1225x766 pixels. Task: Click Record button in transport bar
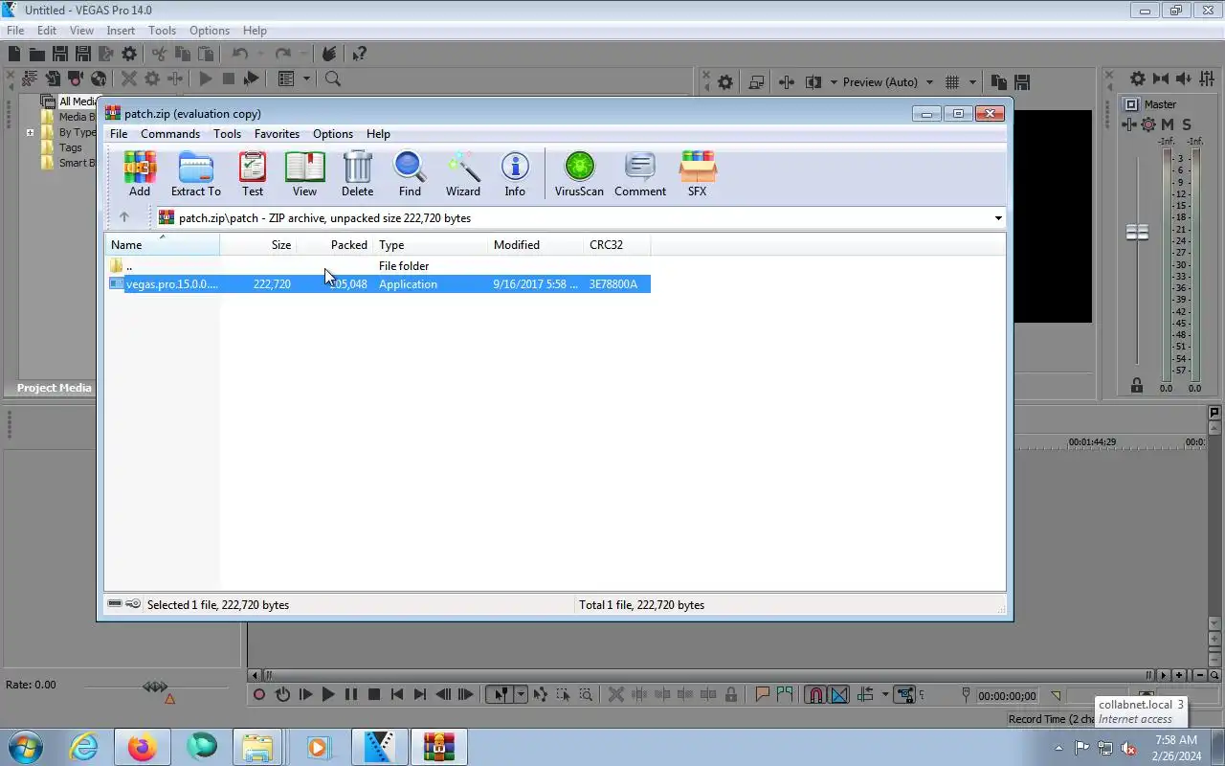click(x=259, y=695)
